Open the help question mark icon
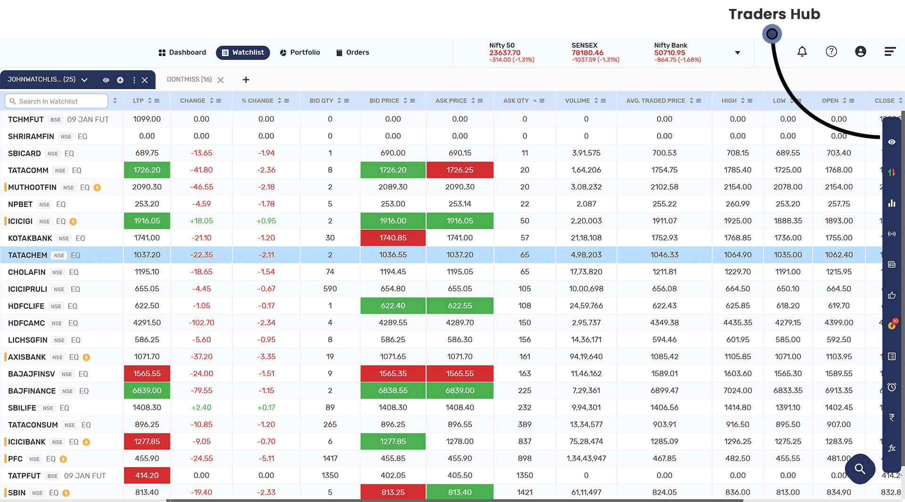This screenshot has height=502, width=905. (x=831, y=51)
